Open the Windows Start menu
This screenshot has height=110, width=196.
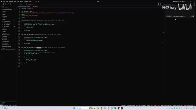(74, 108)
